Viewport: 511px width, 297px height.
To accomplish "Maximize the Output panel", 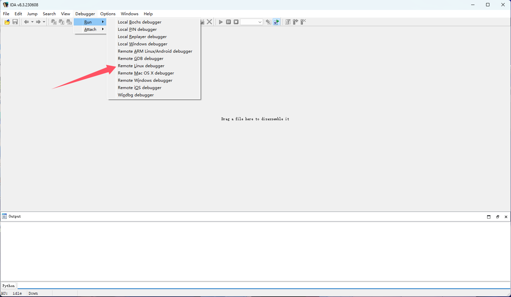I will (489, 217).
